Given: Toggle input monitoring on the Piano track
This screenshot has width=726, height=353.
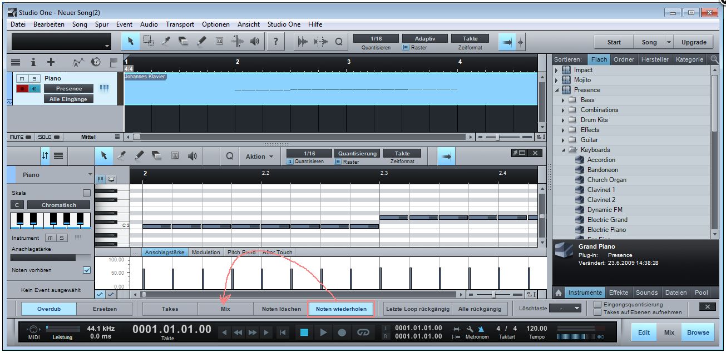Looking at the screenshot, I should pos(35,88).
